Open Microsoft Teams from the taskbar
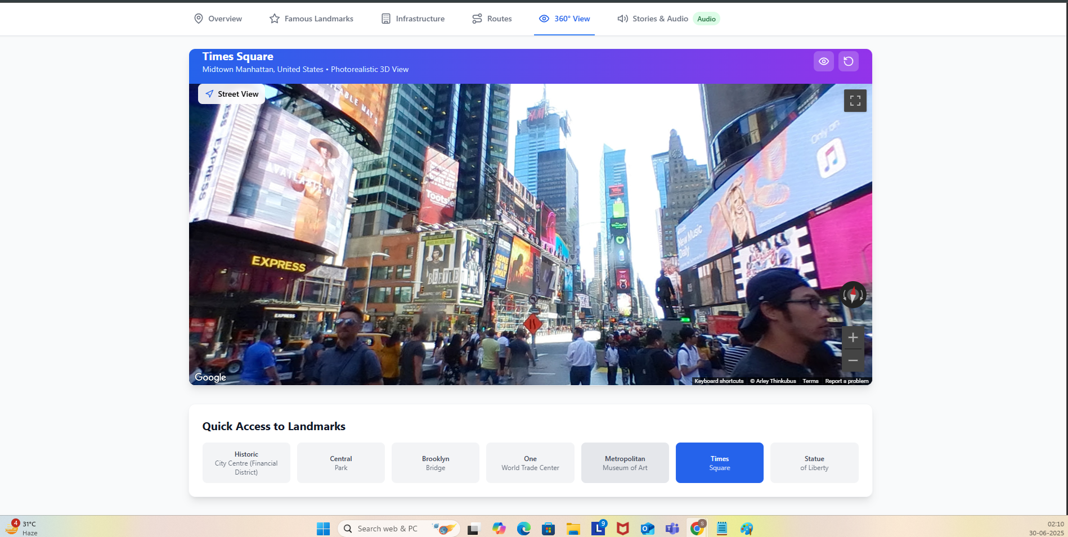This screenshot has width=1068, height=537. click(x=672, y=529)
